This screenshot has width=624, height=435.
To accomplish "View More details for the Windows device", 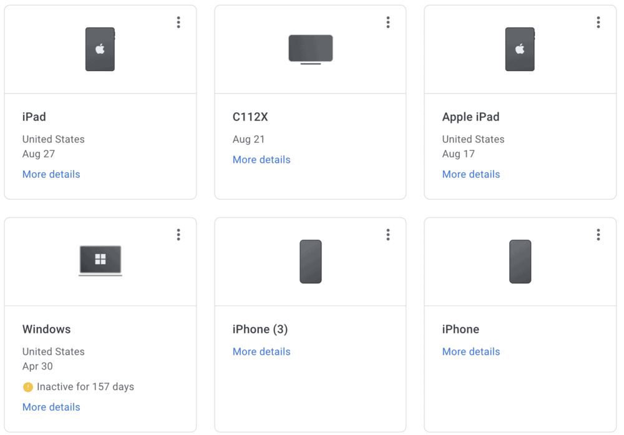I will point(51,407).
